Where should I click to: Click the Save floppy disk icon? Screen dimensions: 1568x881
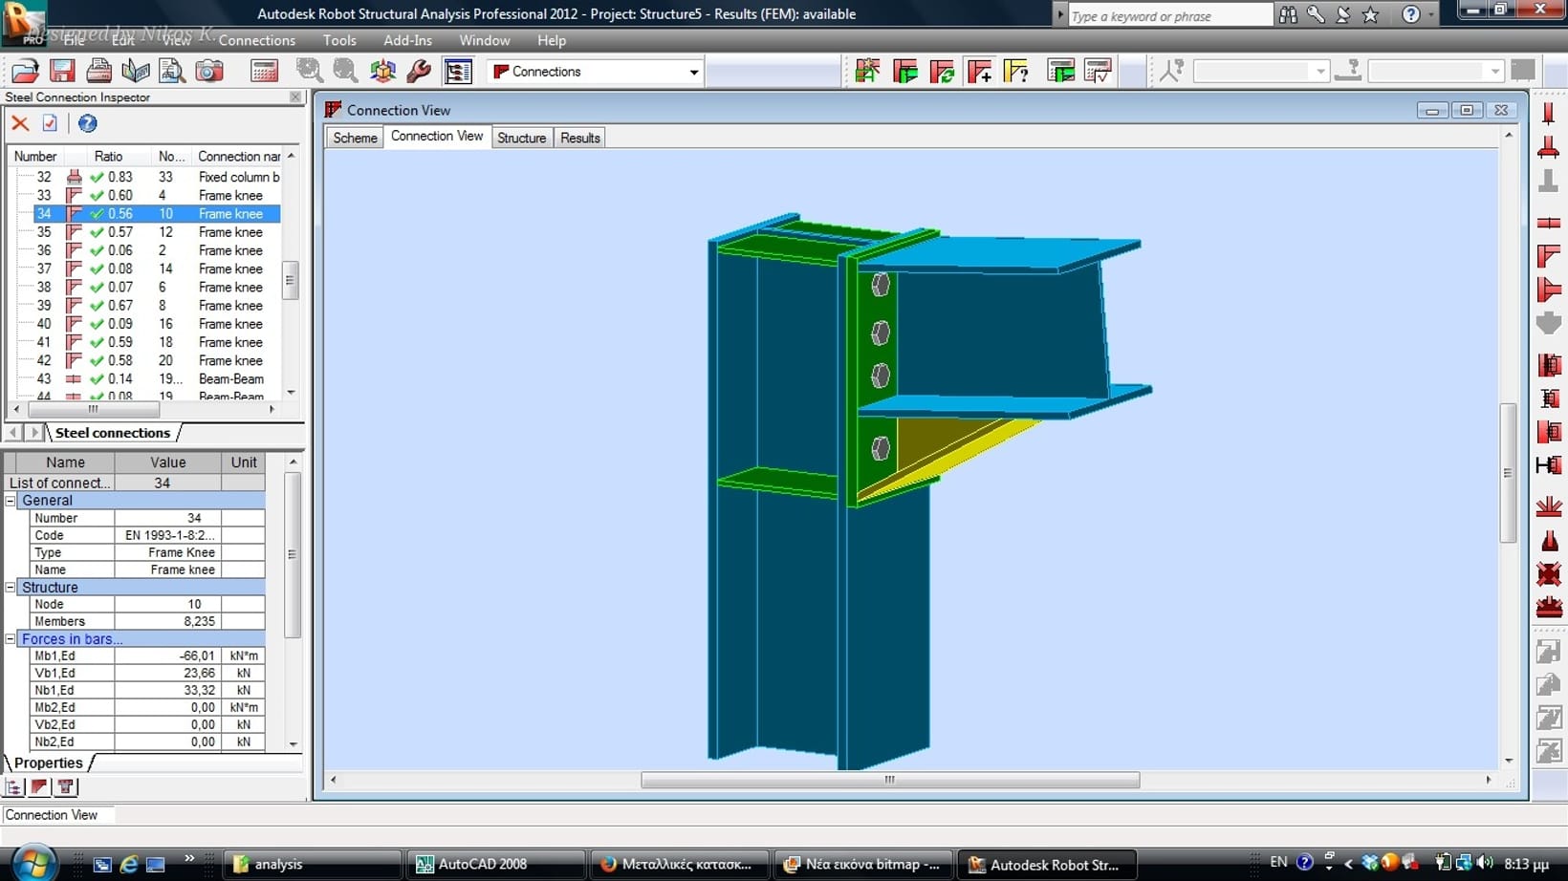pyautogui.click(x=62, y=72)
